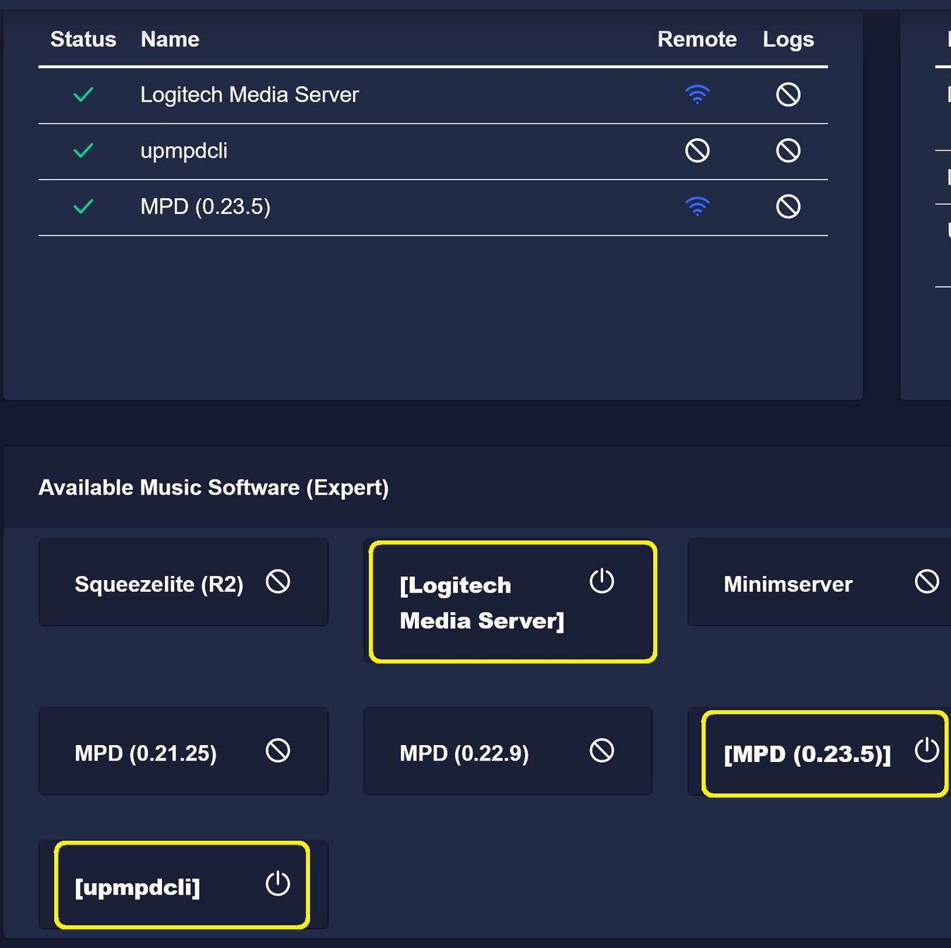Click the Logitech Media Server name in table

click(x=249, y=94)
